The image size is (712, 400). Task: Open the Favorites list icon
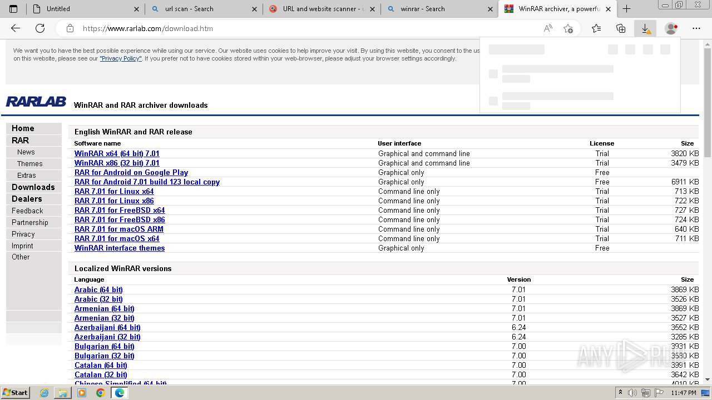click(596, 28)
